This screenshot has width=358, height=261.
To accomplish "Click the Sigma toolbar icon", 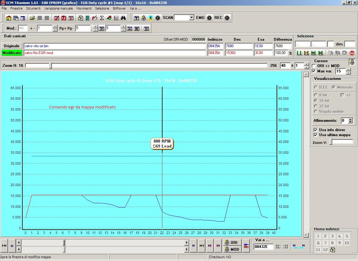I will click(102, 18).
